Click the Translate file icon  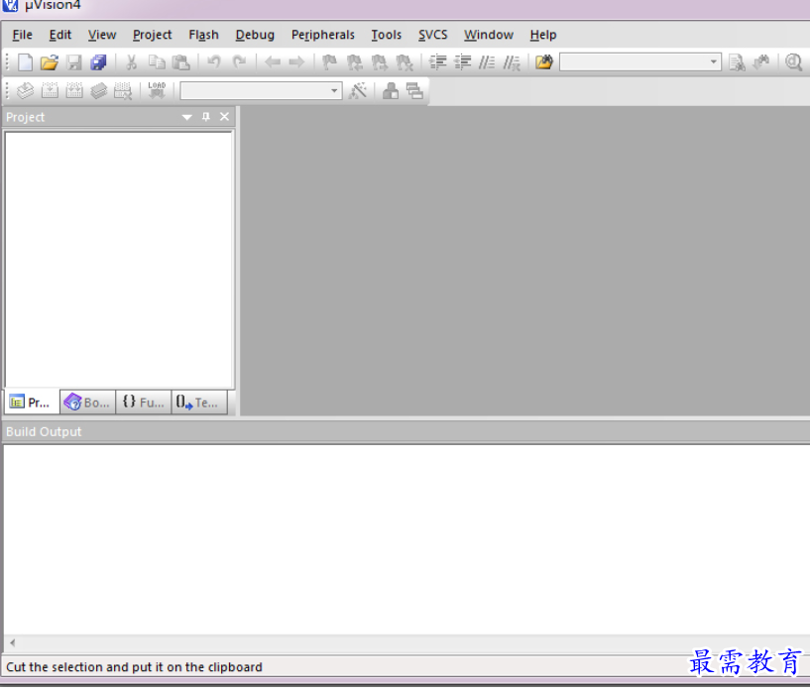[25, 91]
